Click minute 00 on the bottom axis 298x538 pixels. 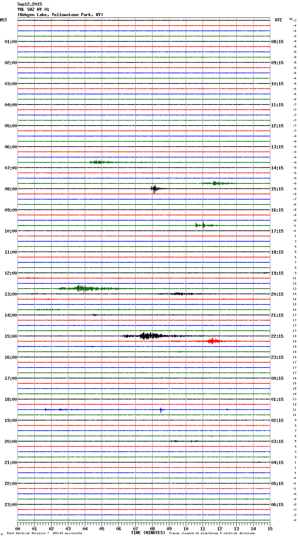pyautogui.click(x=18, y=529)
